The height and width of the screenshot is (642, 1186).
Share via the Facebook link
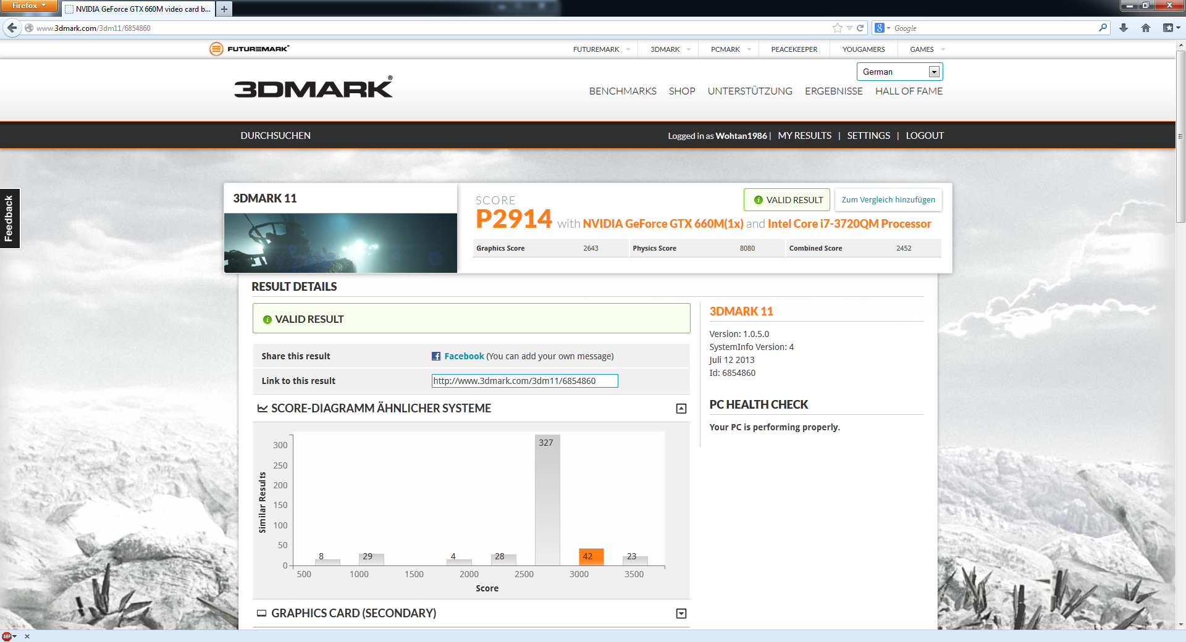click(464, 356)
